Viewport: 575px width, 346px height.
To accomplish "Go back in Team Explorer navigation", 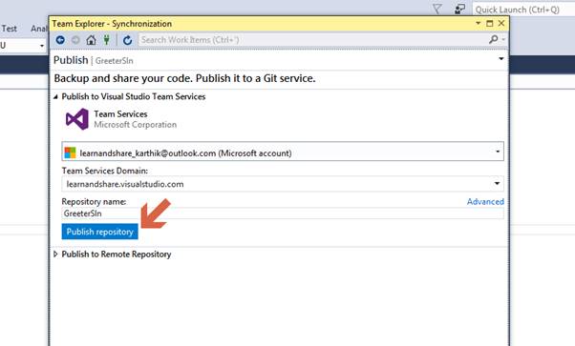I will [x=60, y=40].
